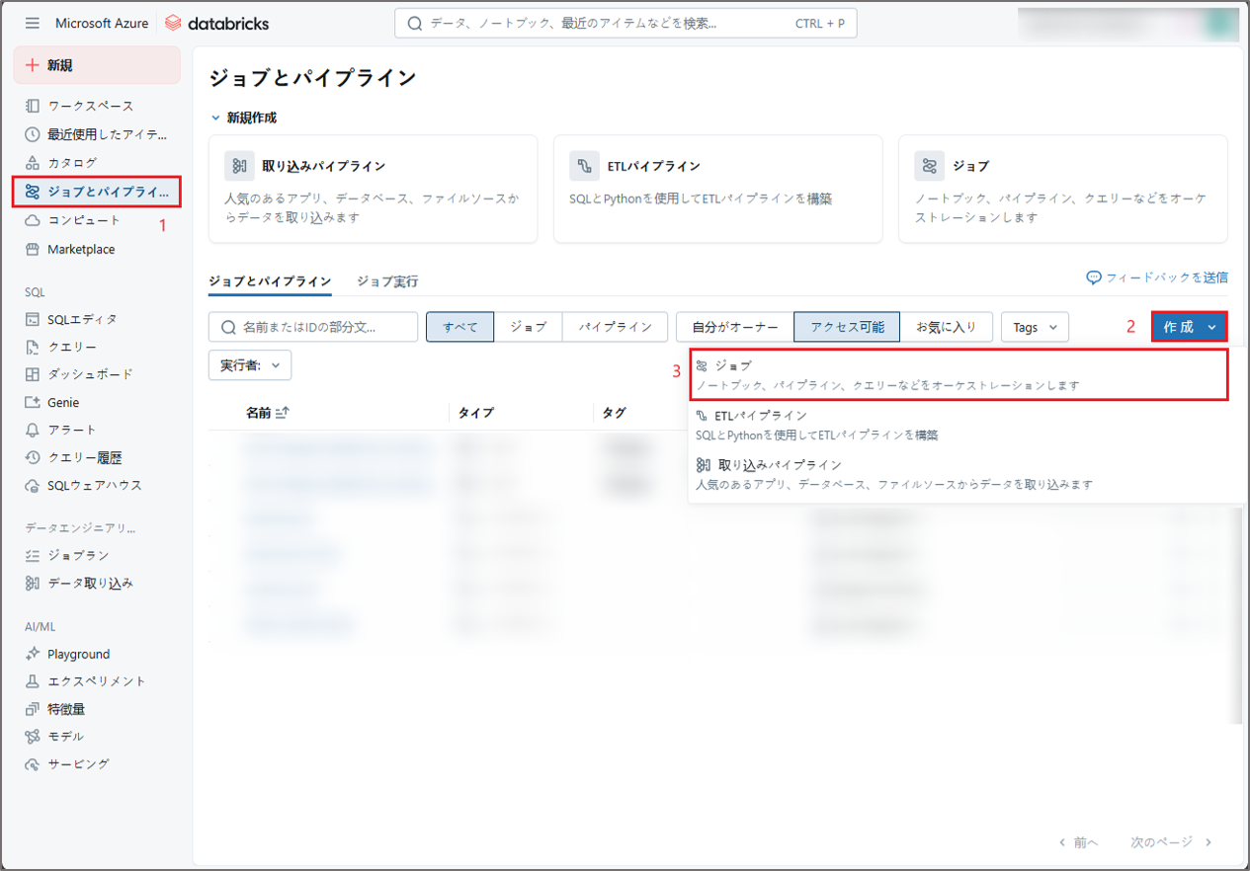Open the ETLパイプライン creation card
This screenshot has height=871, width=1250.
(x=717, y=189)
